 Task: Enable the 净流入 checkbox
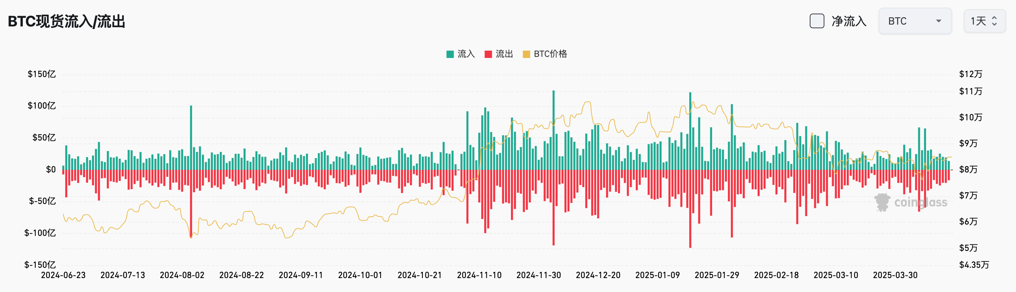[816, 21]
